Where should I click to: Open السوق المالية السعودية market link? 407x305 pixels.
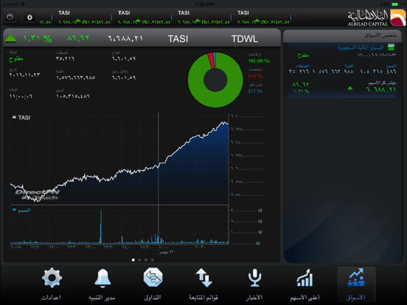(x=361, y=47)
